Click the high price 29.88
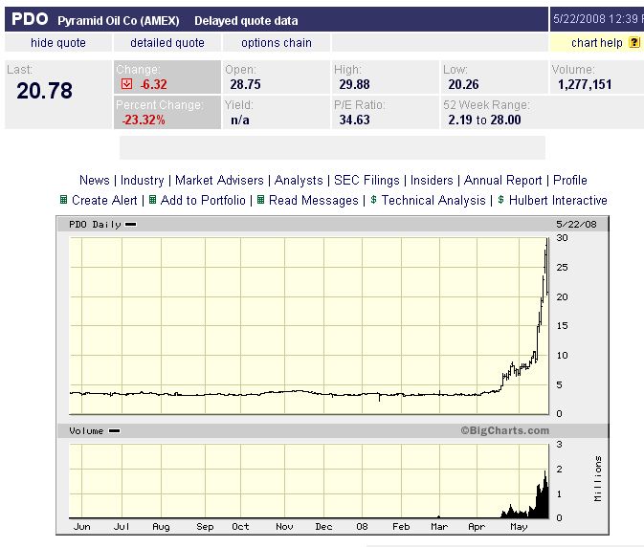Image resolution: width=644 pixels, height=547 pixels. pos(354,84)
